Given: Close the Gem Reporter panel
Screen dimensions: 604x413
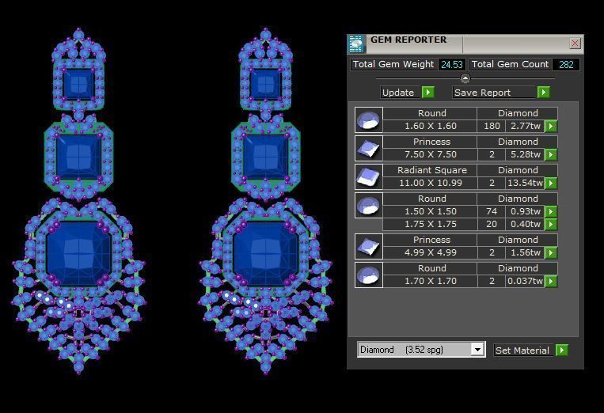Looking at the screenshot, I should coord(575,43).
